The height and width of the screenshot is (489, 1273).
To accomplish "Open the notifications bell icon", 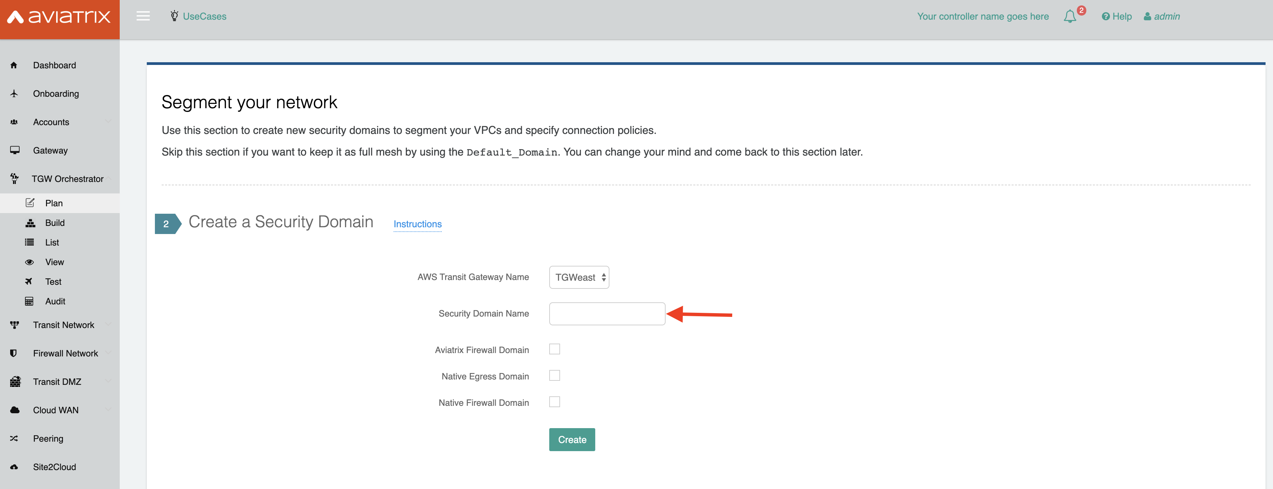I will click(x=1069, y=16).
